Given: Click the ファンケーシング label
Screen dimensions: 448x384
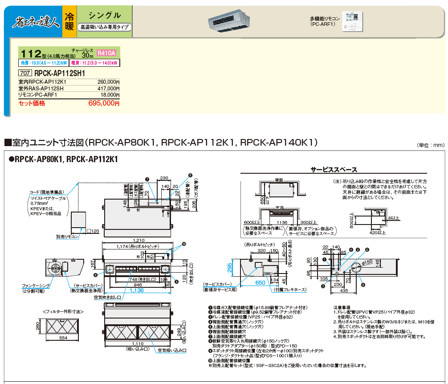Looking at the screenshot, I should click(x=36, y=286).
